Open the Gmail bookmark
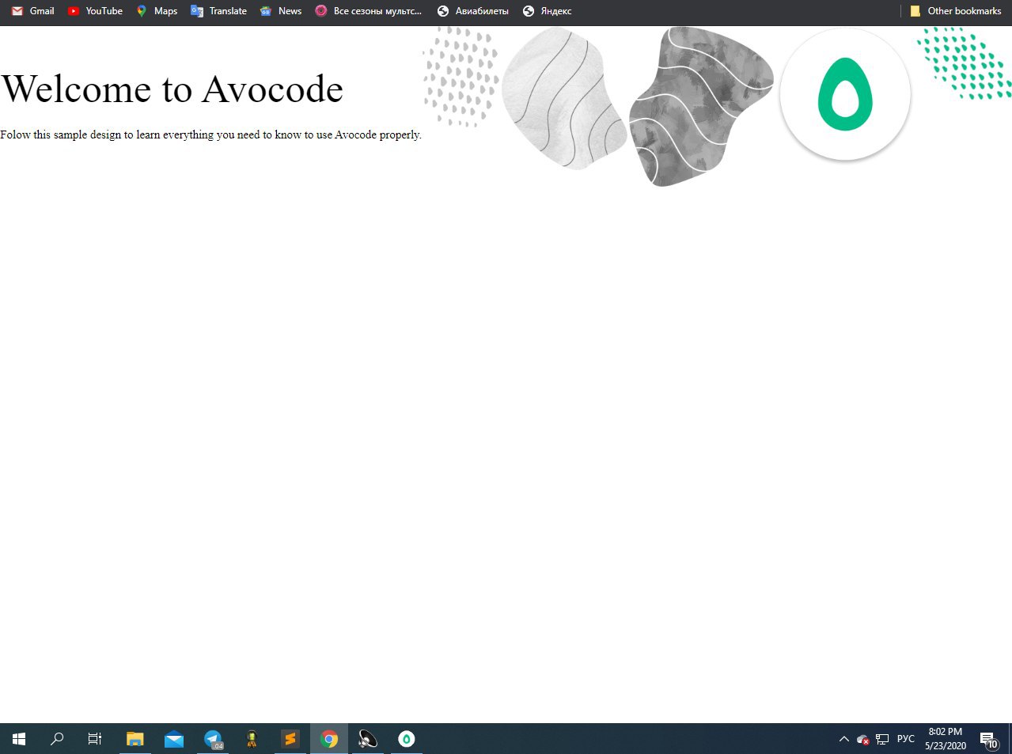This screenshot has width=1012, height=754. coord(32,11)
